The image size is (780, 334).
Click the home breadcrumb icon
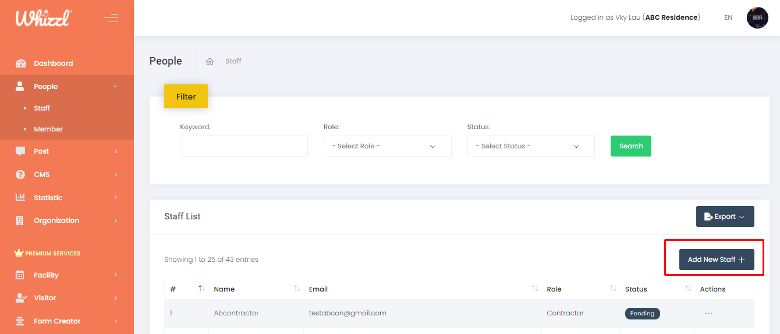210,61
